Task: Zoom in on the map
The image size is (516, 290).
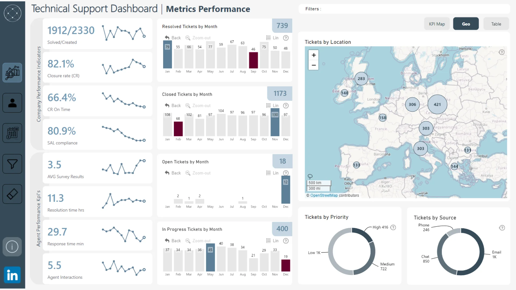Action: (x=314, y=55)
